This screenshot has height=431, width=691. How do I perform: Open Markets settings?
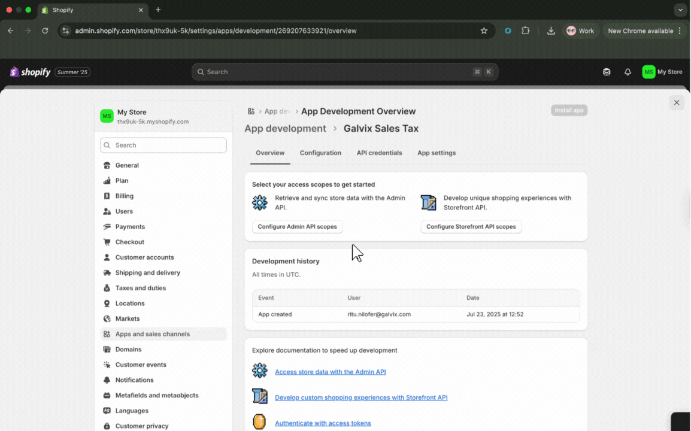point(163,318)
